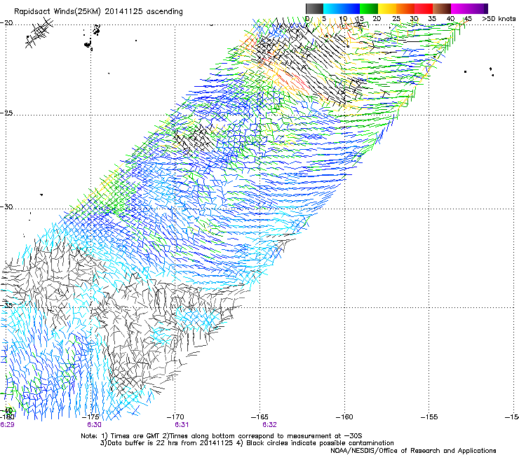The width and height of the screenshot is (519, 455).
Task: Click the green 15-20 knots legend swatch
Action: (369, 8)
